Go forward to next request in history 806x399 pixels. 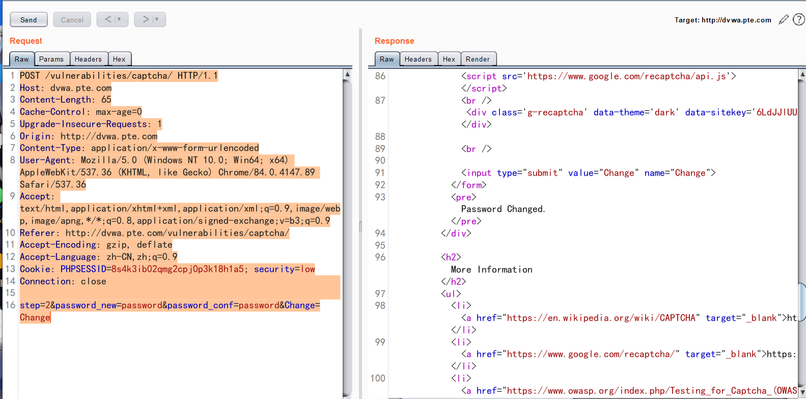click(146, 19)
